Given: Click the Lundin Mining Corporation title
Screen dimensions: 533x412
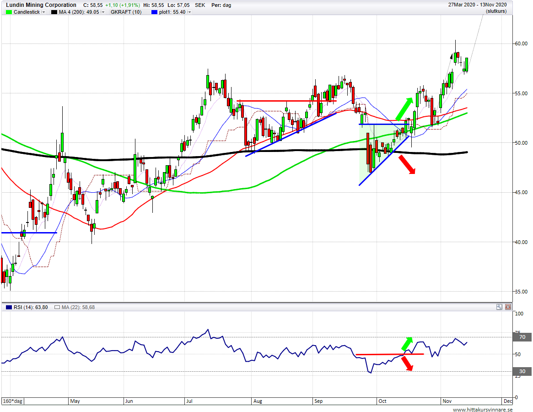Looking at the screenshot, I should pyautogui.click(x=41, y=5).
